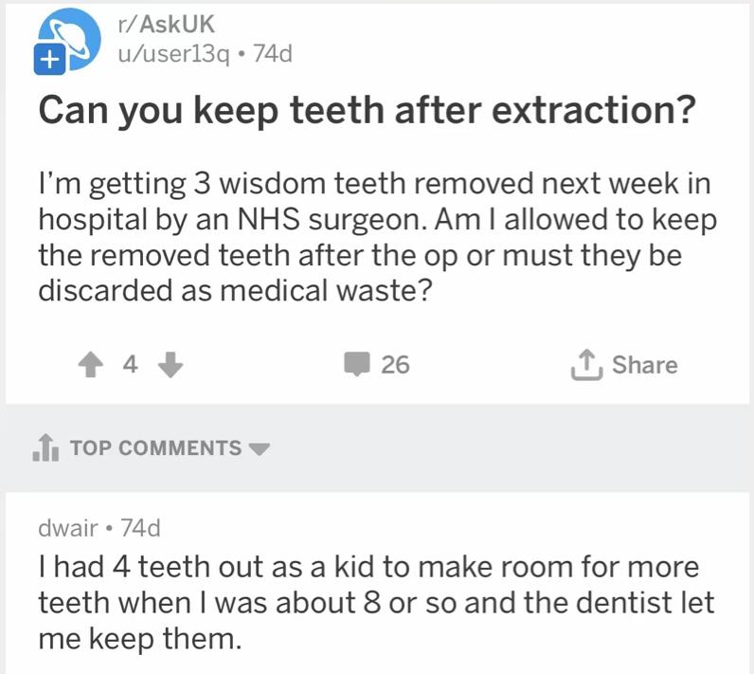The height and width of the screenshot is (674, 754).
Task: Click the post's vote score of 4
Action: tap(129, 364)
